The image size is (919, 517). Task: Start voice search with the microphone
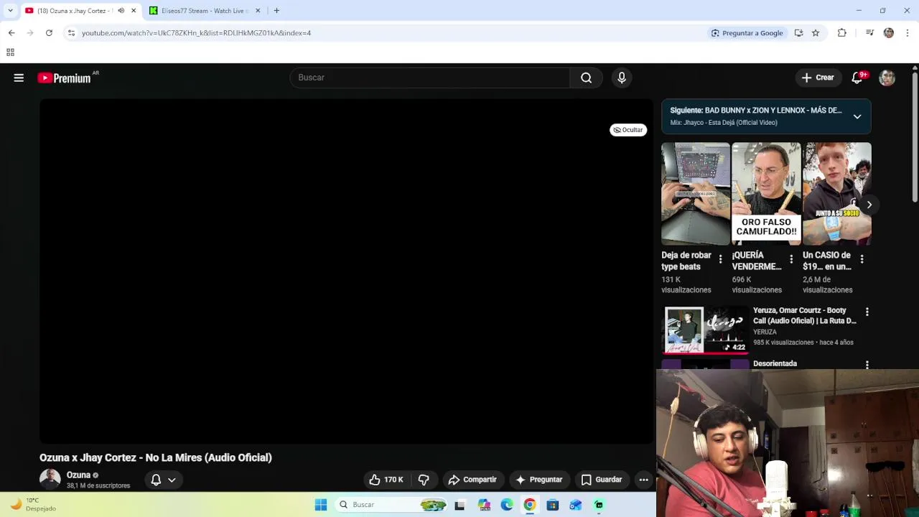(622, 78)
